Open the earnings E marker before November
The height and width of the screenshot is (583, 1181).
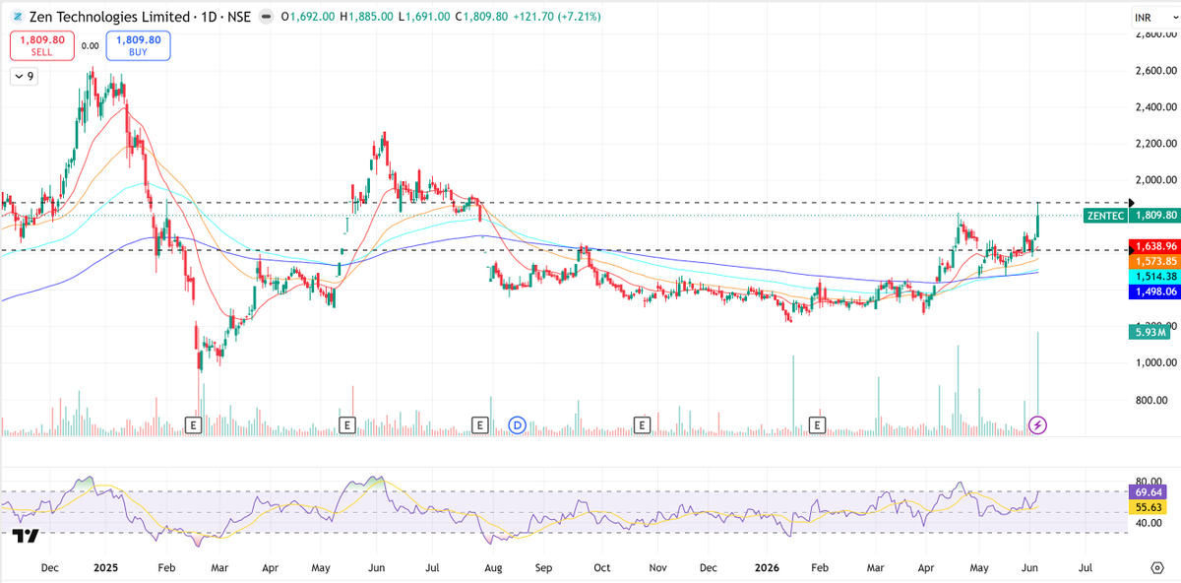coord(642,424)
